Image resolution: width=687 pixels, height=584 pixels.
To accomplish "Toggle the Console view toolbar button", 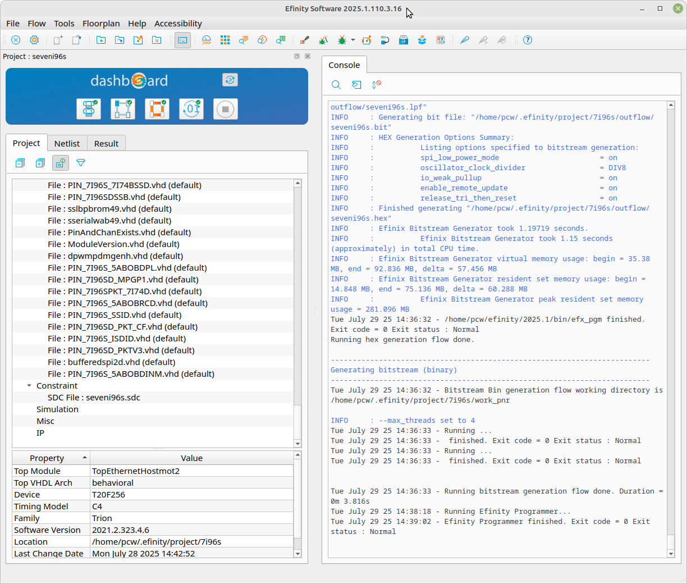I will [x=182, y=40].
